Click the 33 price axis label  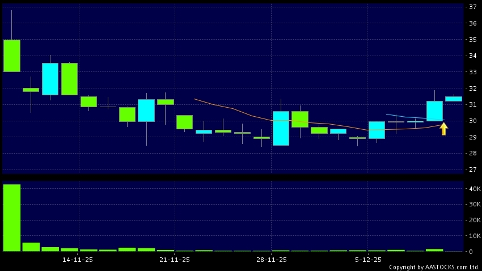click(x=472, y=73)
